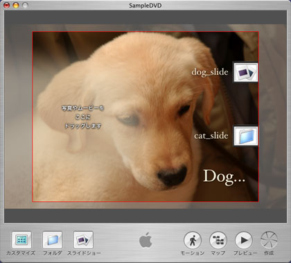The width and height of the screenshot is (291, 263).
Task: Close the SampleDVD window
Action: 6,5
